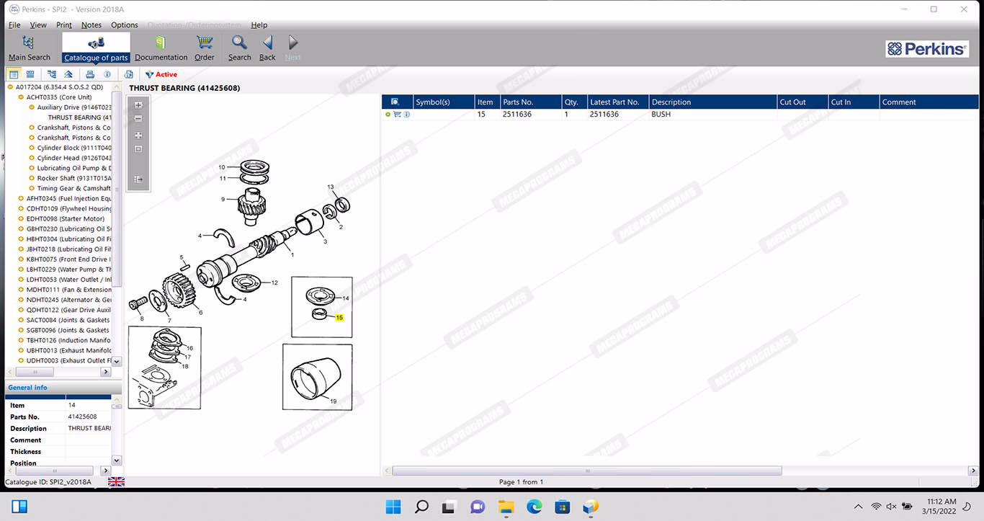The width and height of the screenshot is (984, 521).
Task: Select UBHT0013 Exhaust Manifold tree item
Action: coord(69,350)
